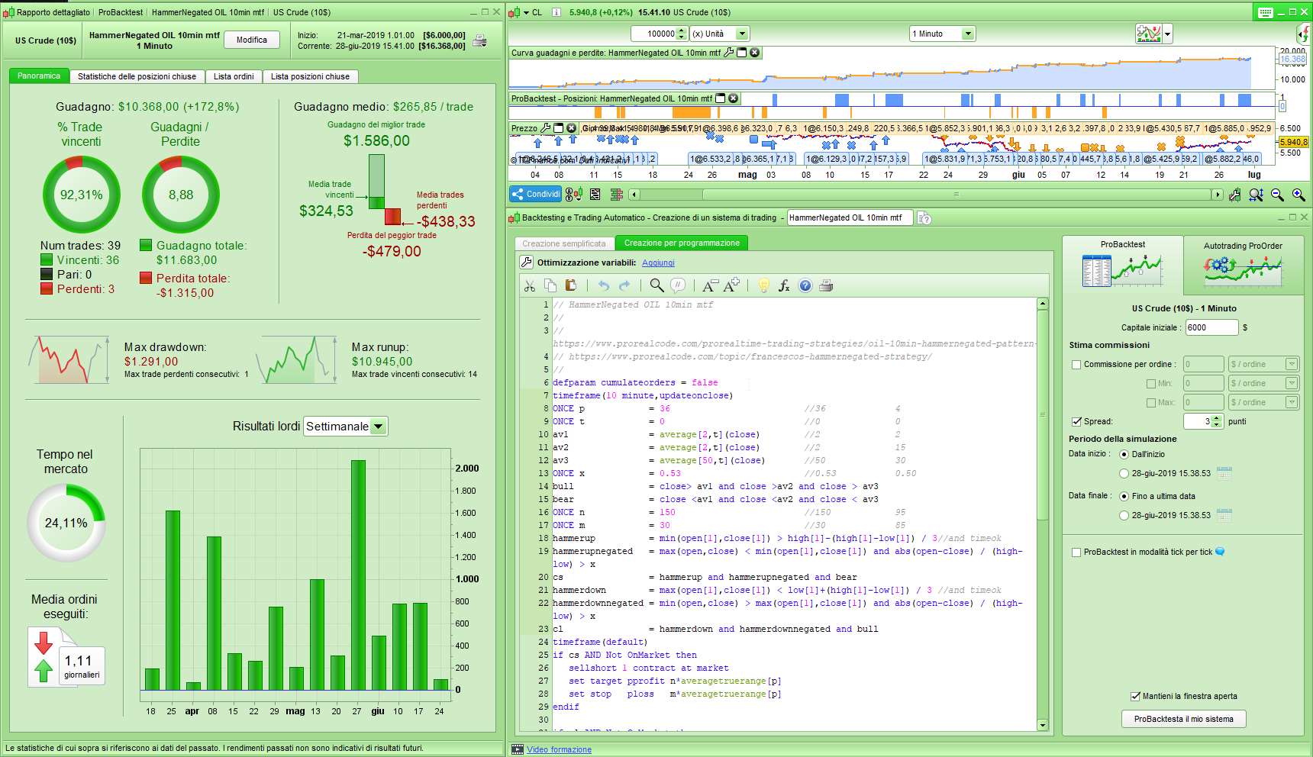This screenshot has width=1313, height=757.
Task: Open the 1 Minuto timeframe dropdown
Action: [968, 34]
